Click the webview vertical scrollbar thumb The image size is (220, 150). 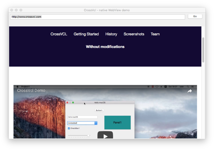tap(203, 50)
